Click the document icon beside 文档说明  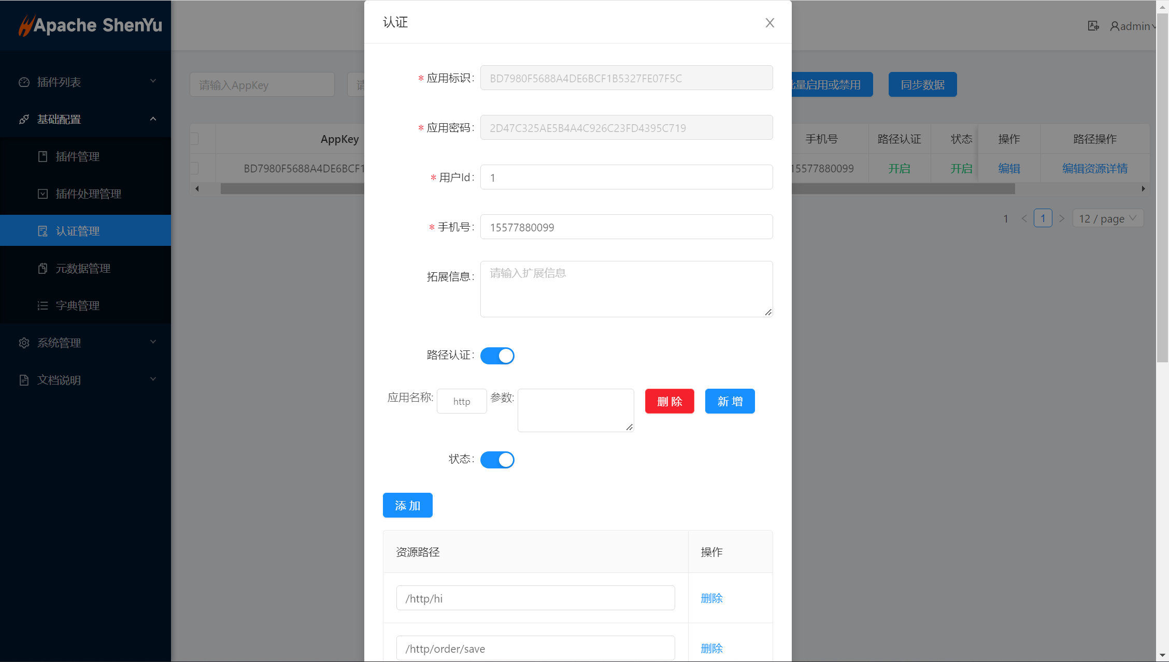pyautogui.click(x=24, y=380)
